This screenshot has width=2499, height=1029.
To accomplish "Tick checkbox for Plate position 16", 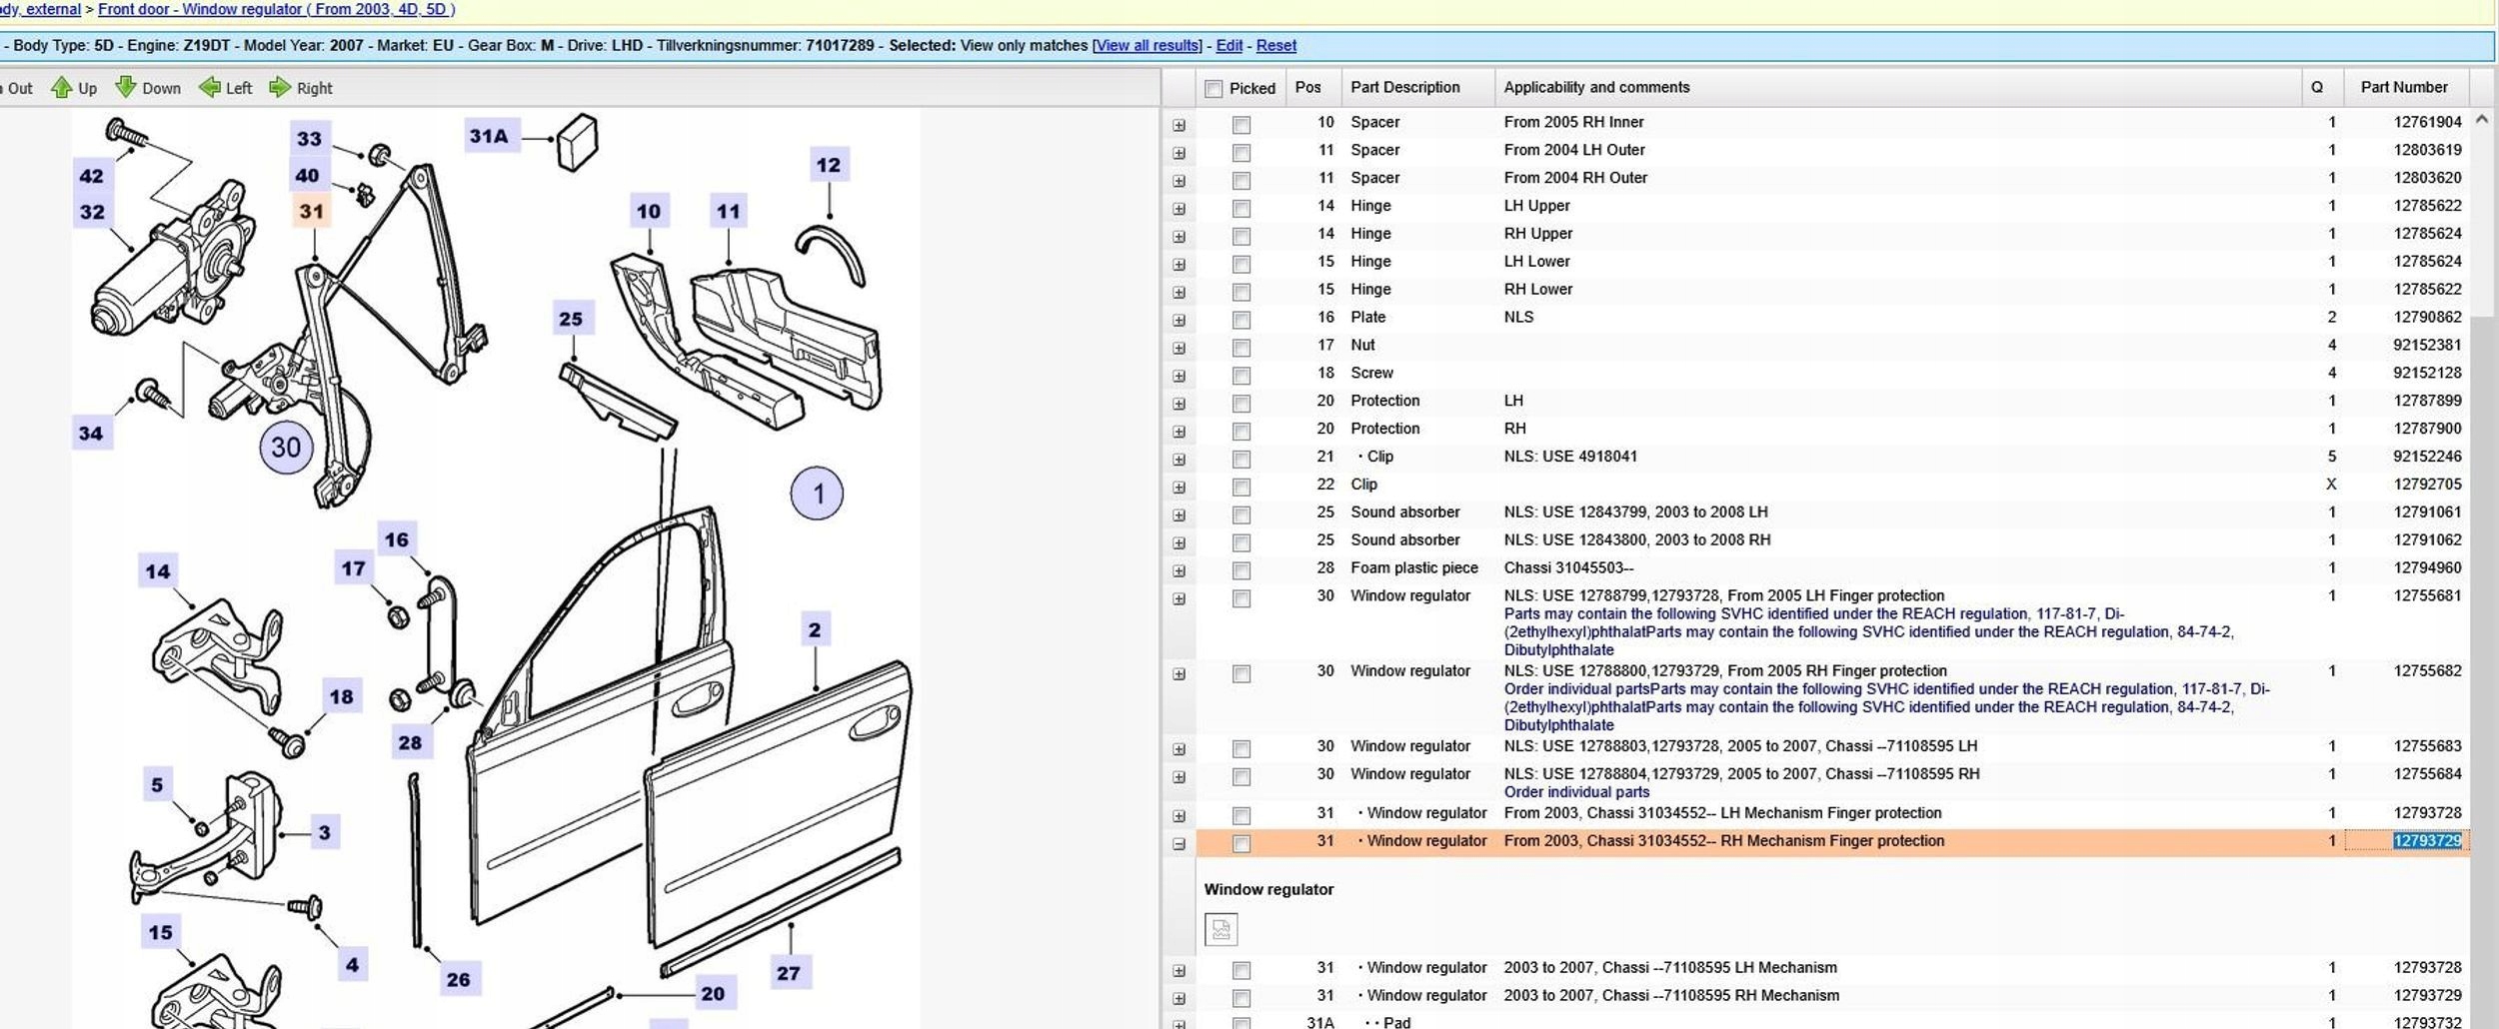I will (x=1242, y=320).
